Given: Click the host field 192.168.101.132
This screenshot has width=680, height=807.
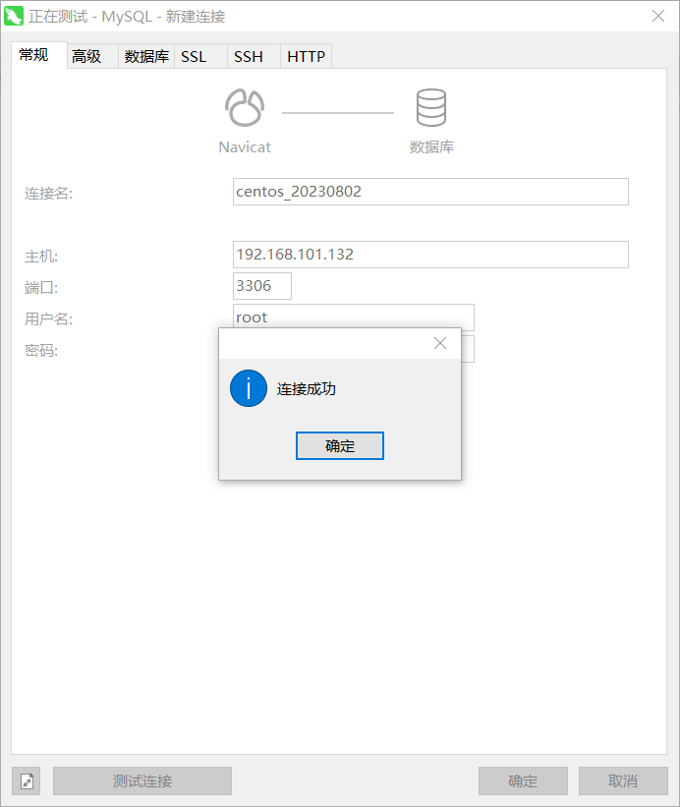Looking at the screenshot, I should tap(430, 255).
